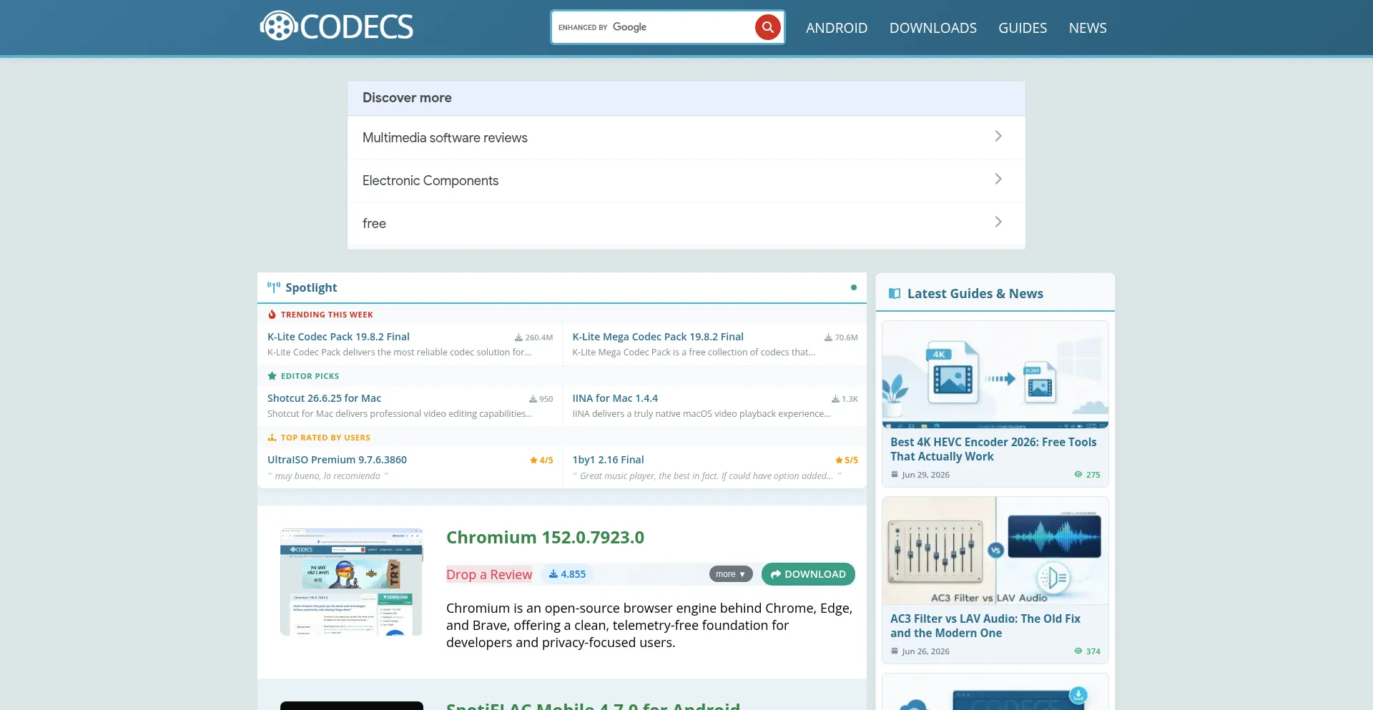1373x710 pixels.
Task: Open AC3 Filter vs LAV Audio article link
Action: click(x=985, y=626)
